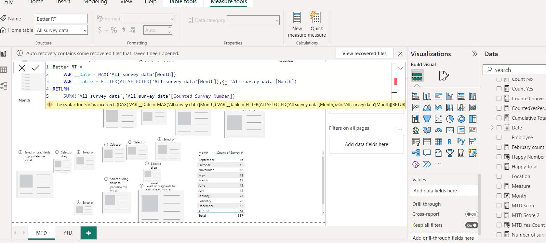Tick the Cumulative Total checkbox
This screenshot has width=546, height=243.
499,118
